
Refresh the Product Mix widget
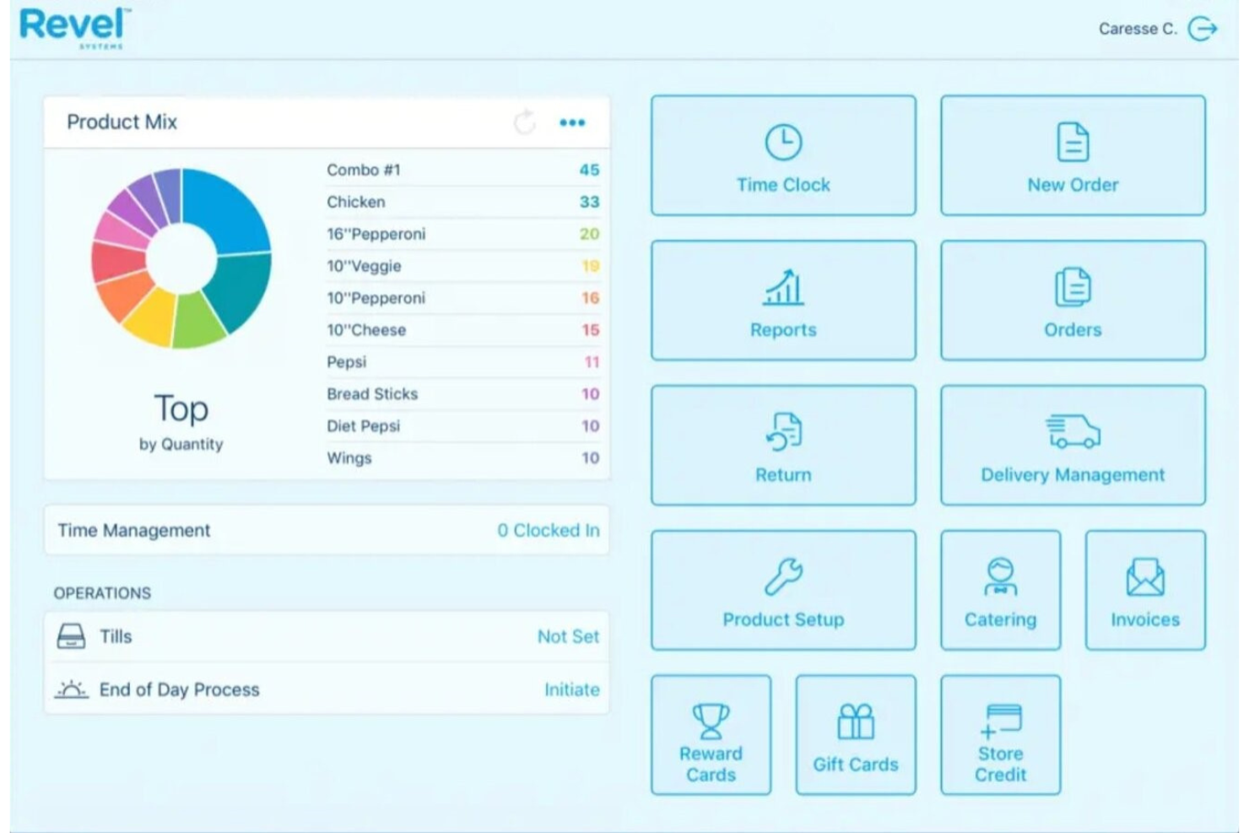(x=524, y=122)
